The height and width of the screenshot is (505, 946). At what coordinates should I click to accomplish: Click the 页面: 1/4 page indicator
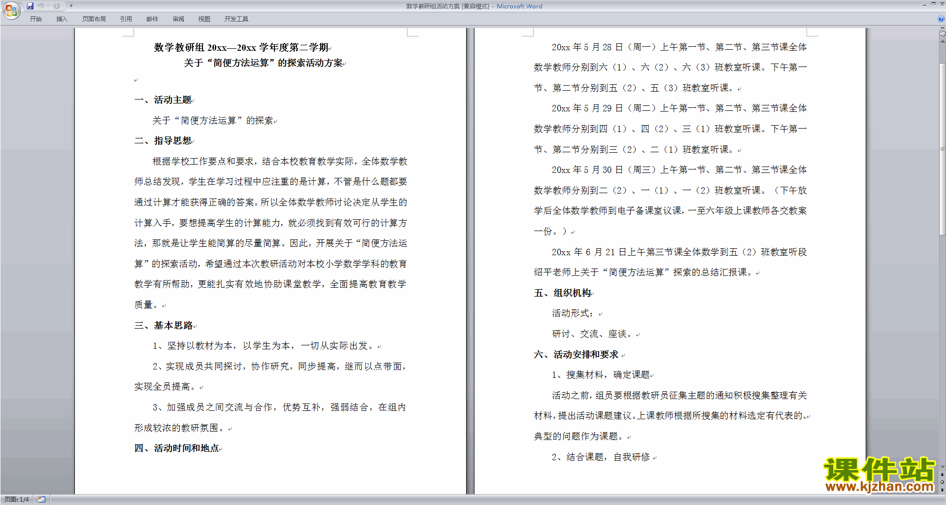coord(17,499)
